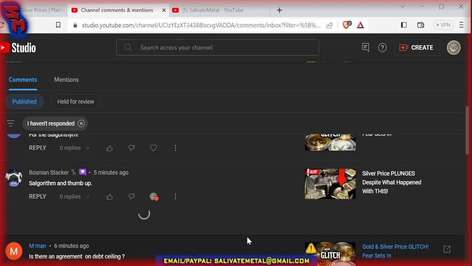This screenshot has height=266, width=472.
Task: Click the search magnifier icon
Action: point(128,48)
